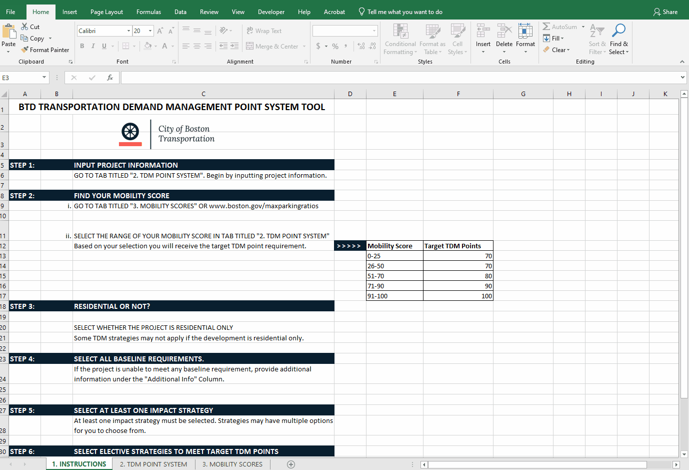The height and width of the screenshot is (470, 689).
Task: Click the Share button
Action: [x=665, y=12]
